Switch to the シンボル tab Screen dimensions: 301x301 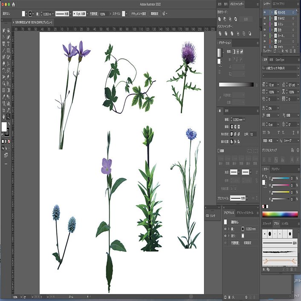(285, 223)
